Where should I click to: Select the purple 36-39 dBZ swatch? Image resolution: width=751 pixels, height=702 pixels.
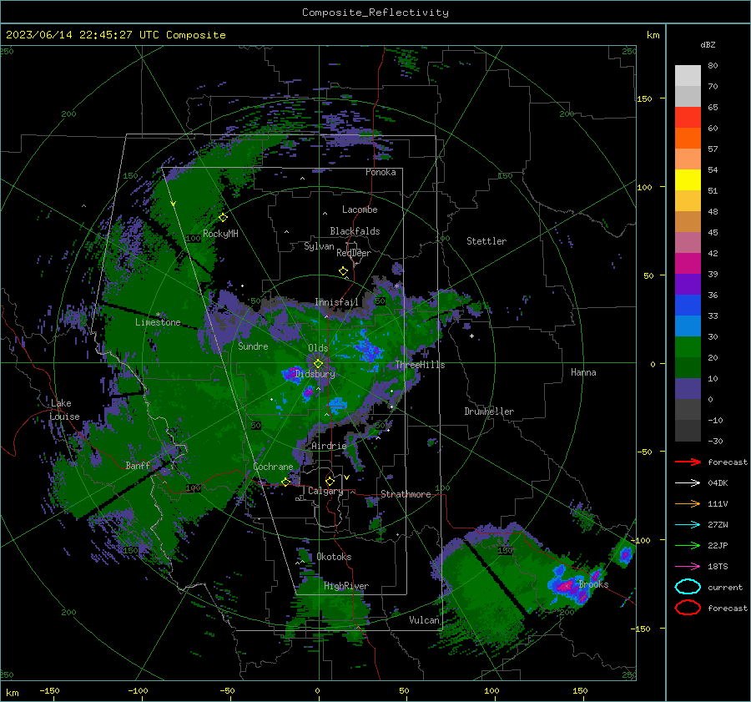point(688,285)
